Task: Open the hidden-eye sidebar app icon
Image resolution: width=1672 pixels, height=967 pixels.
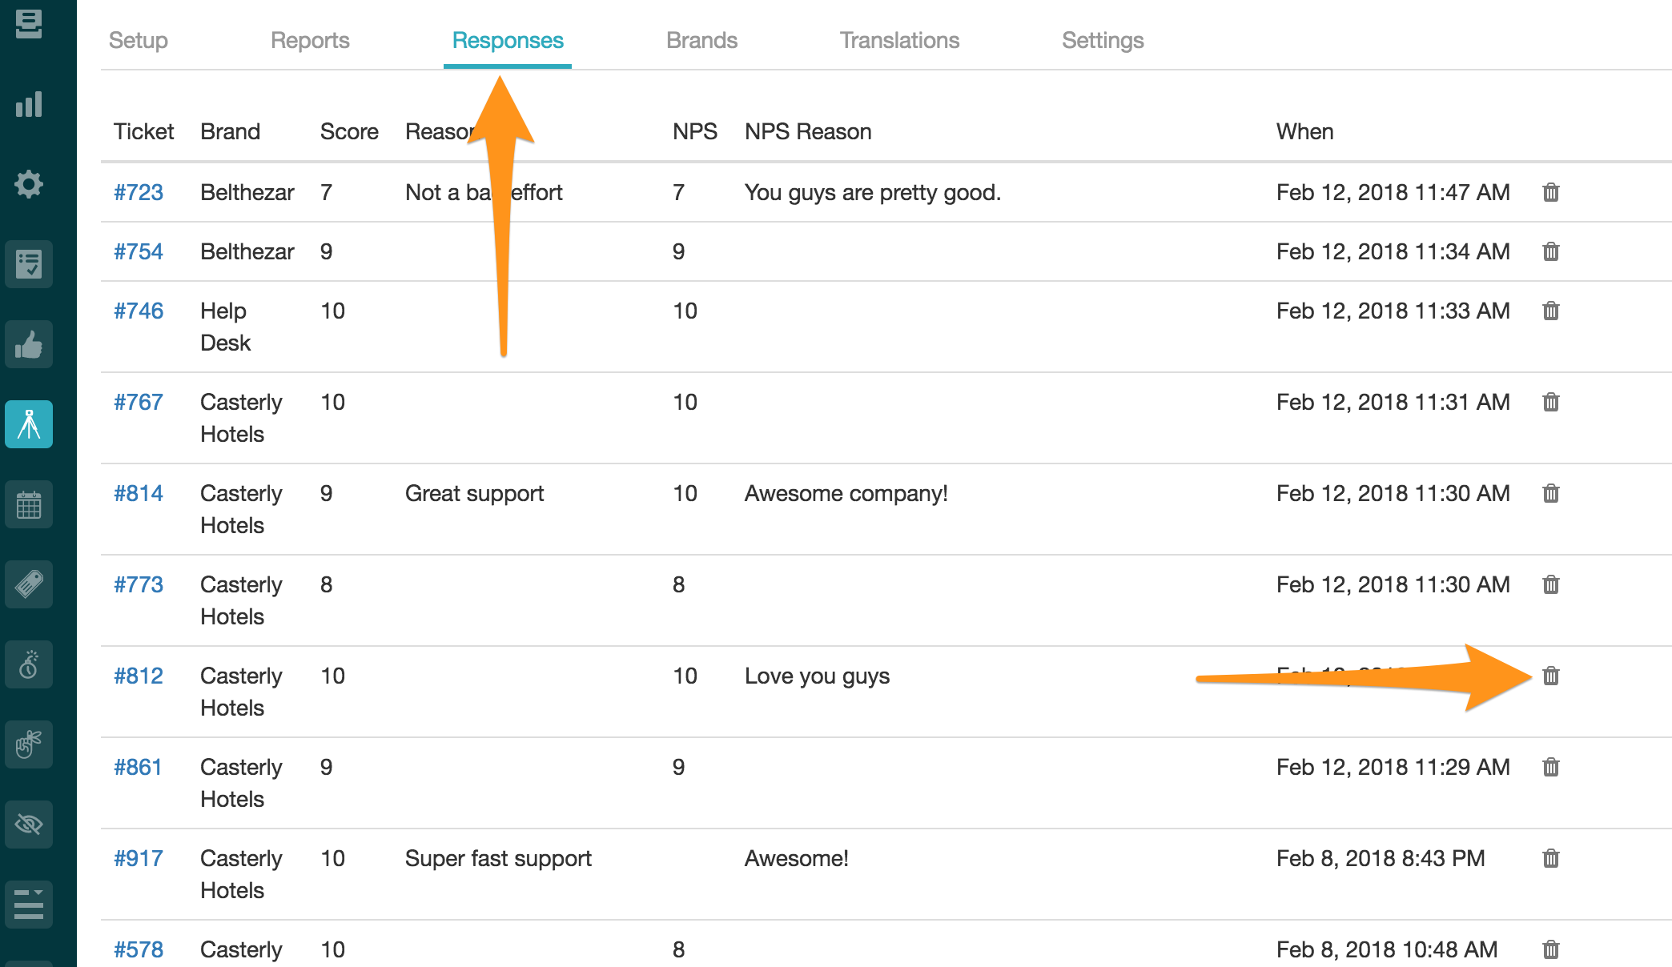Action: tap(29, 825)
